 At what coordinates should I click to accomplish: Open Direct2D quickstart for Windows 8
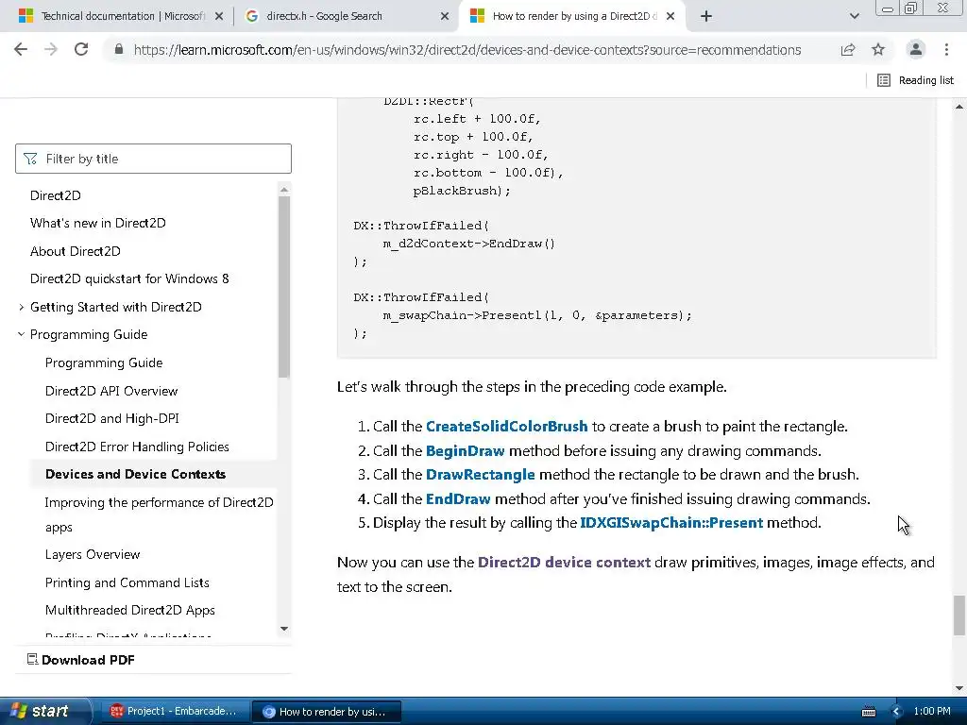pos(129,278)
